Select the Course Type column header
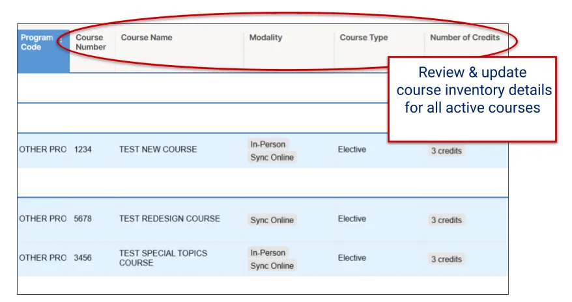The width and height of the screenshot is (572, 302). click(364, 38)
